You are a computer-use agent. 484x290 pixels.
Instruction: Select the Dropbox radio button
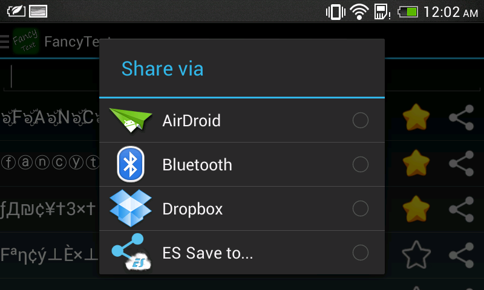(x=360, y=208)
